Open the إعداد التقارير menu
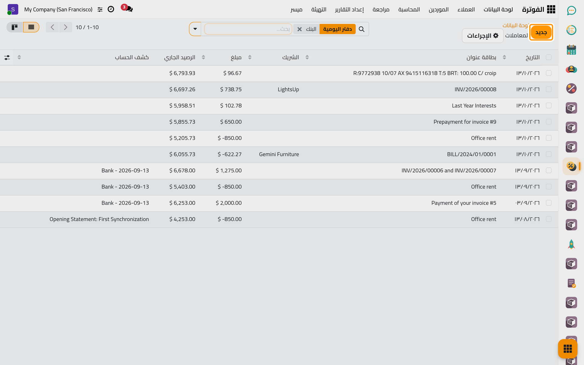The width and height of the screenshot is (584, 365). 349,9
